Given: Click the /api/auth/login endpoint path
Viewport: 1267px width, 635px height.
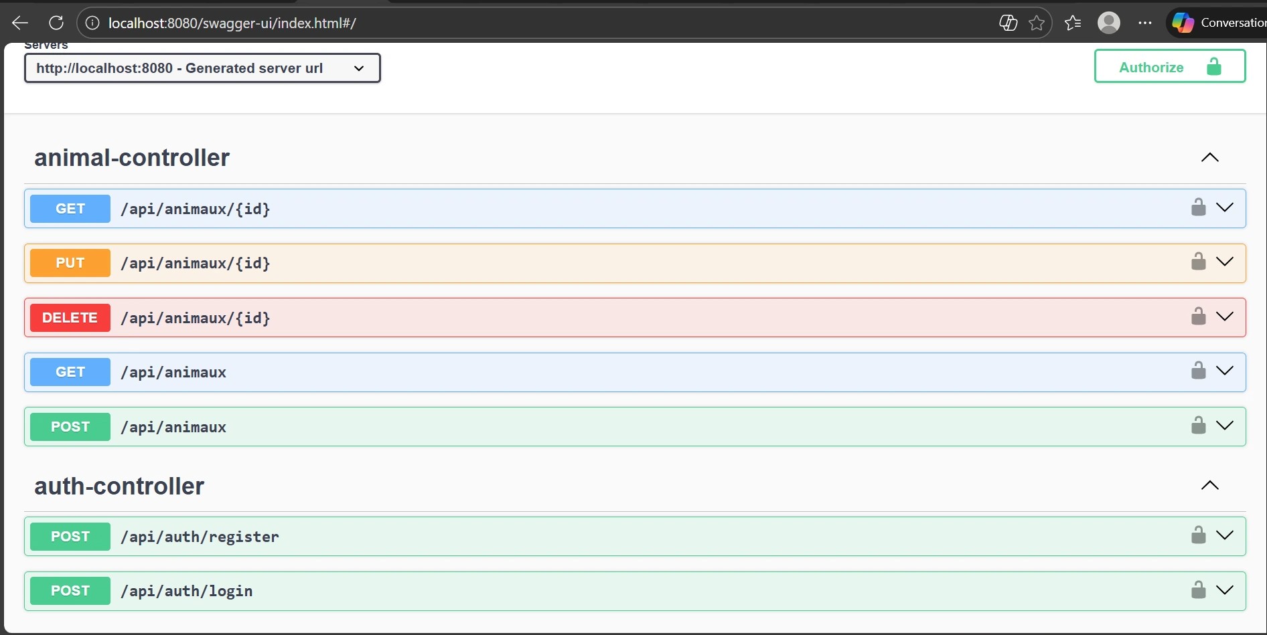Looking at the screenshot, I should tap(187, 591).
